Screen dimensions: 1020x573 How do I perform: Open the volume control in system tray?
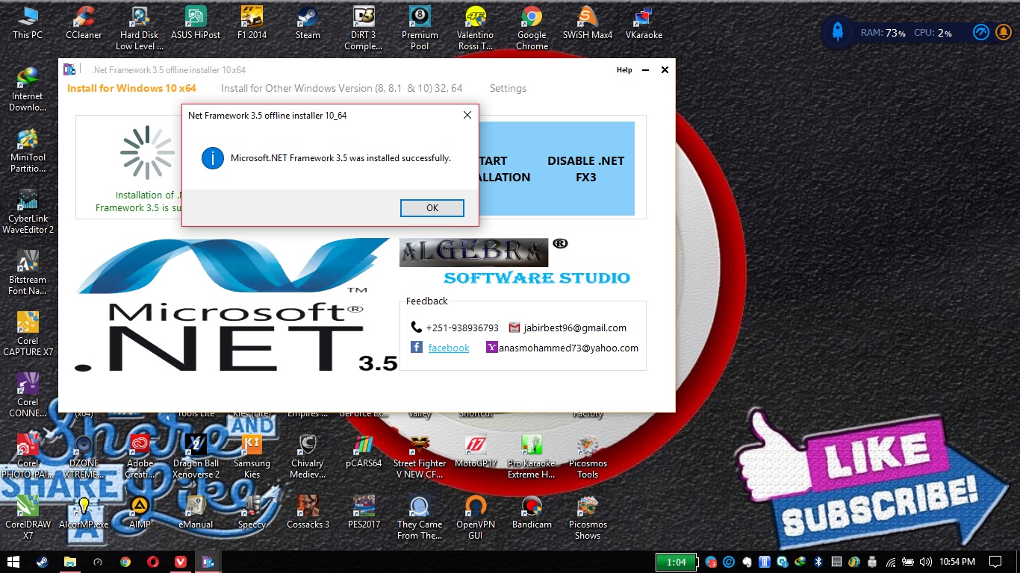click(926, 562)
